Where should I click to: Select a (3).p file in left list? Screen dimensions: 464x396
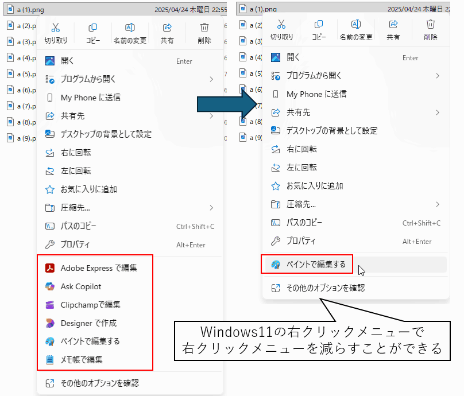click(21, 42)
